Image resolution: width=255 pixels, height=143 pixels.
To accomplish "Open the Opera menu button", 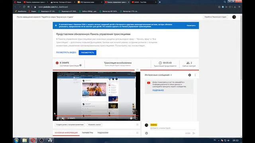I will point(18,2).
